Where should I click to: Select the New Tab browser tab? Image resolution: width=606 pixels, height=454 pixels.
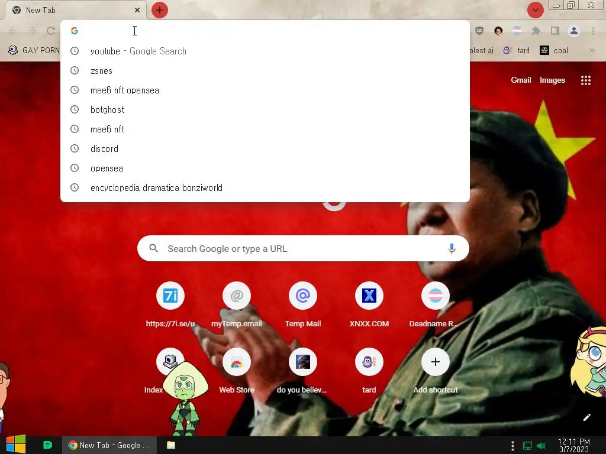[76, 10]
